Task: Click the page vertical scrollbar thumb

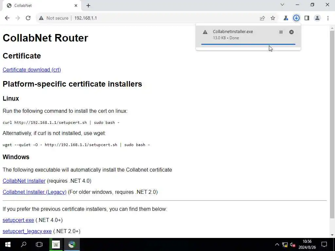Action: click(332, 124)
